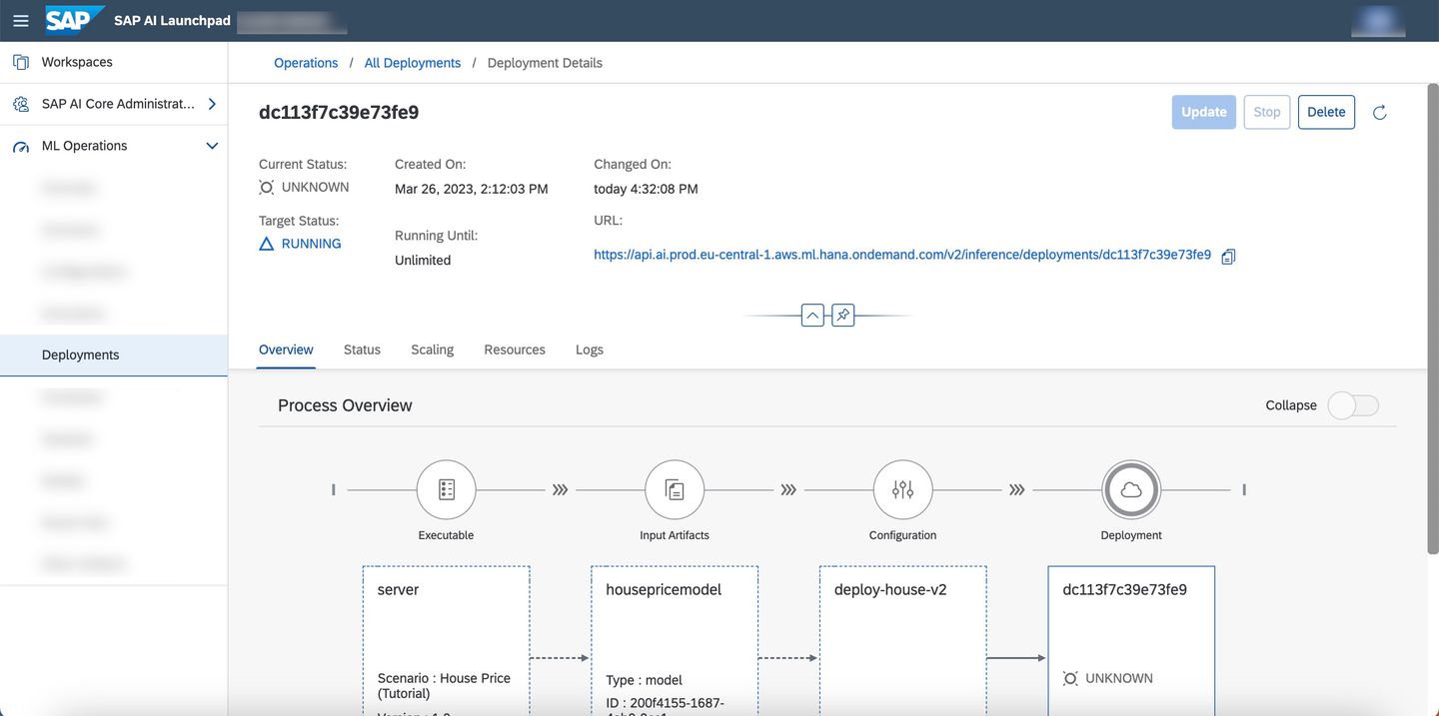Open the server executable card
This screenshot has width=1439, height=716.
[446, 641]
